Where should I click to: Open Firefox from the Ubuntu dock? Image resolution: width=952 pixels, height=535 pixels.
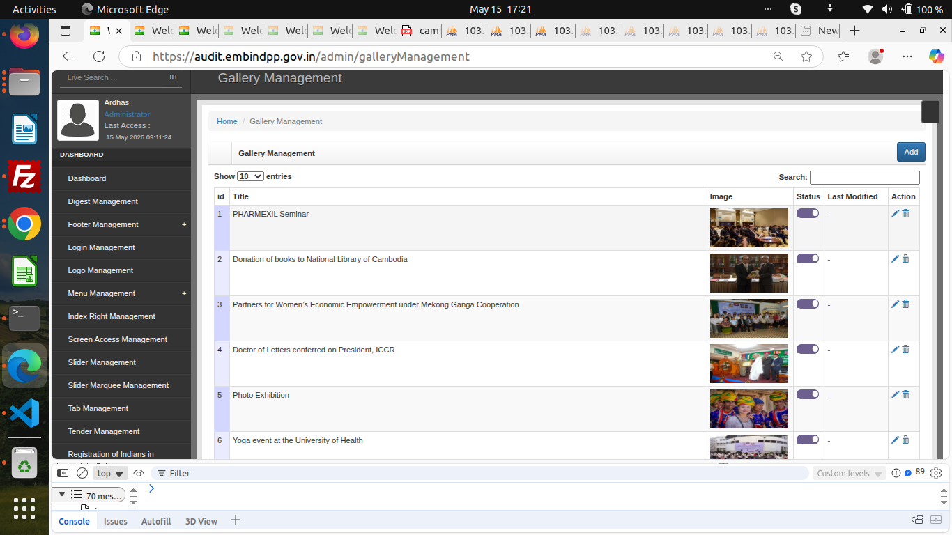point(24,34)
